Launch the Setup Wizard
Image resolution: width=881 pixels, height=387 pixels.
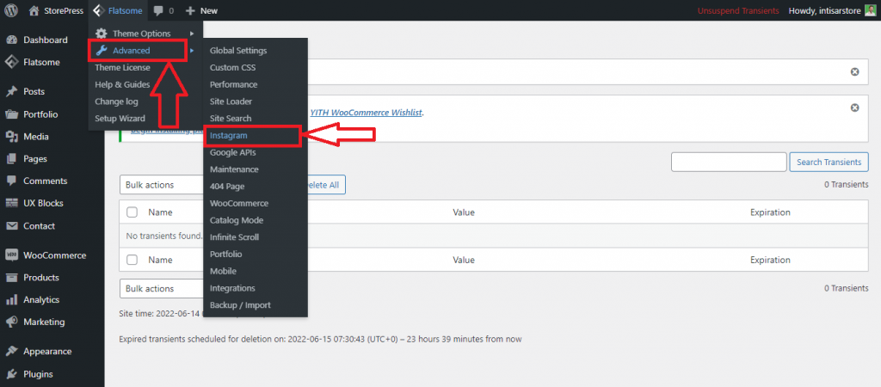pyautogui.click(x=120, y=119)
